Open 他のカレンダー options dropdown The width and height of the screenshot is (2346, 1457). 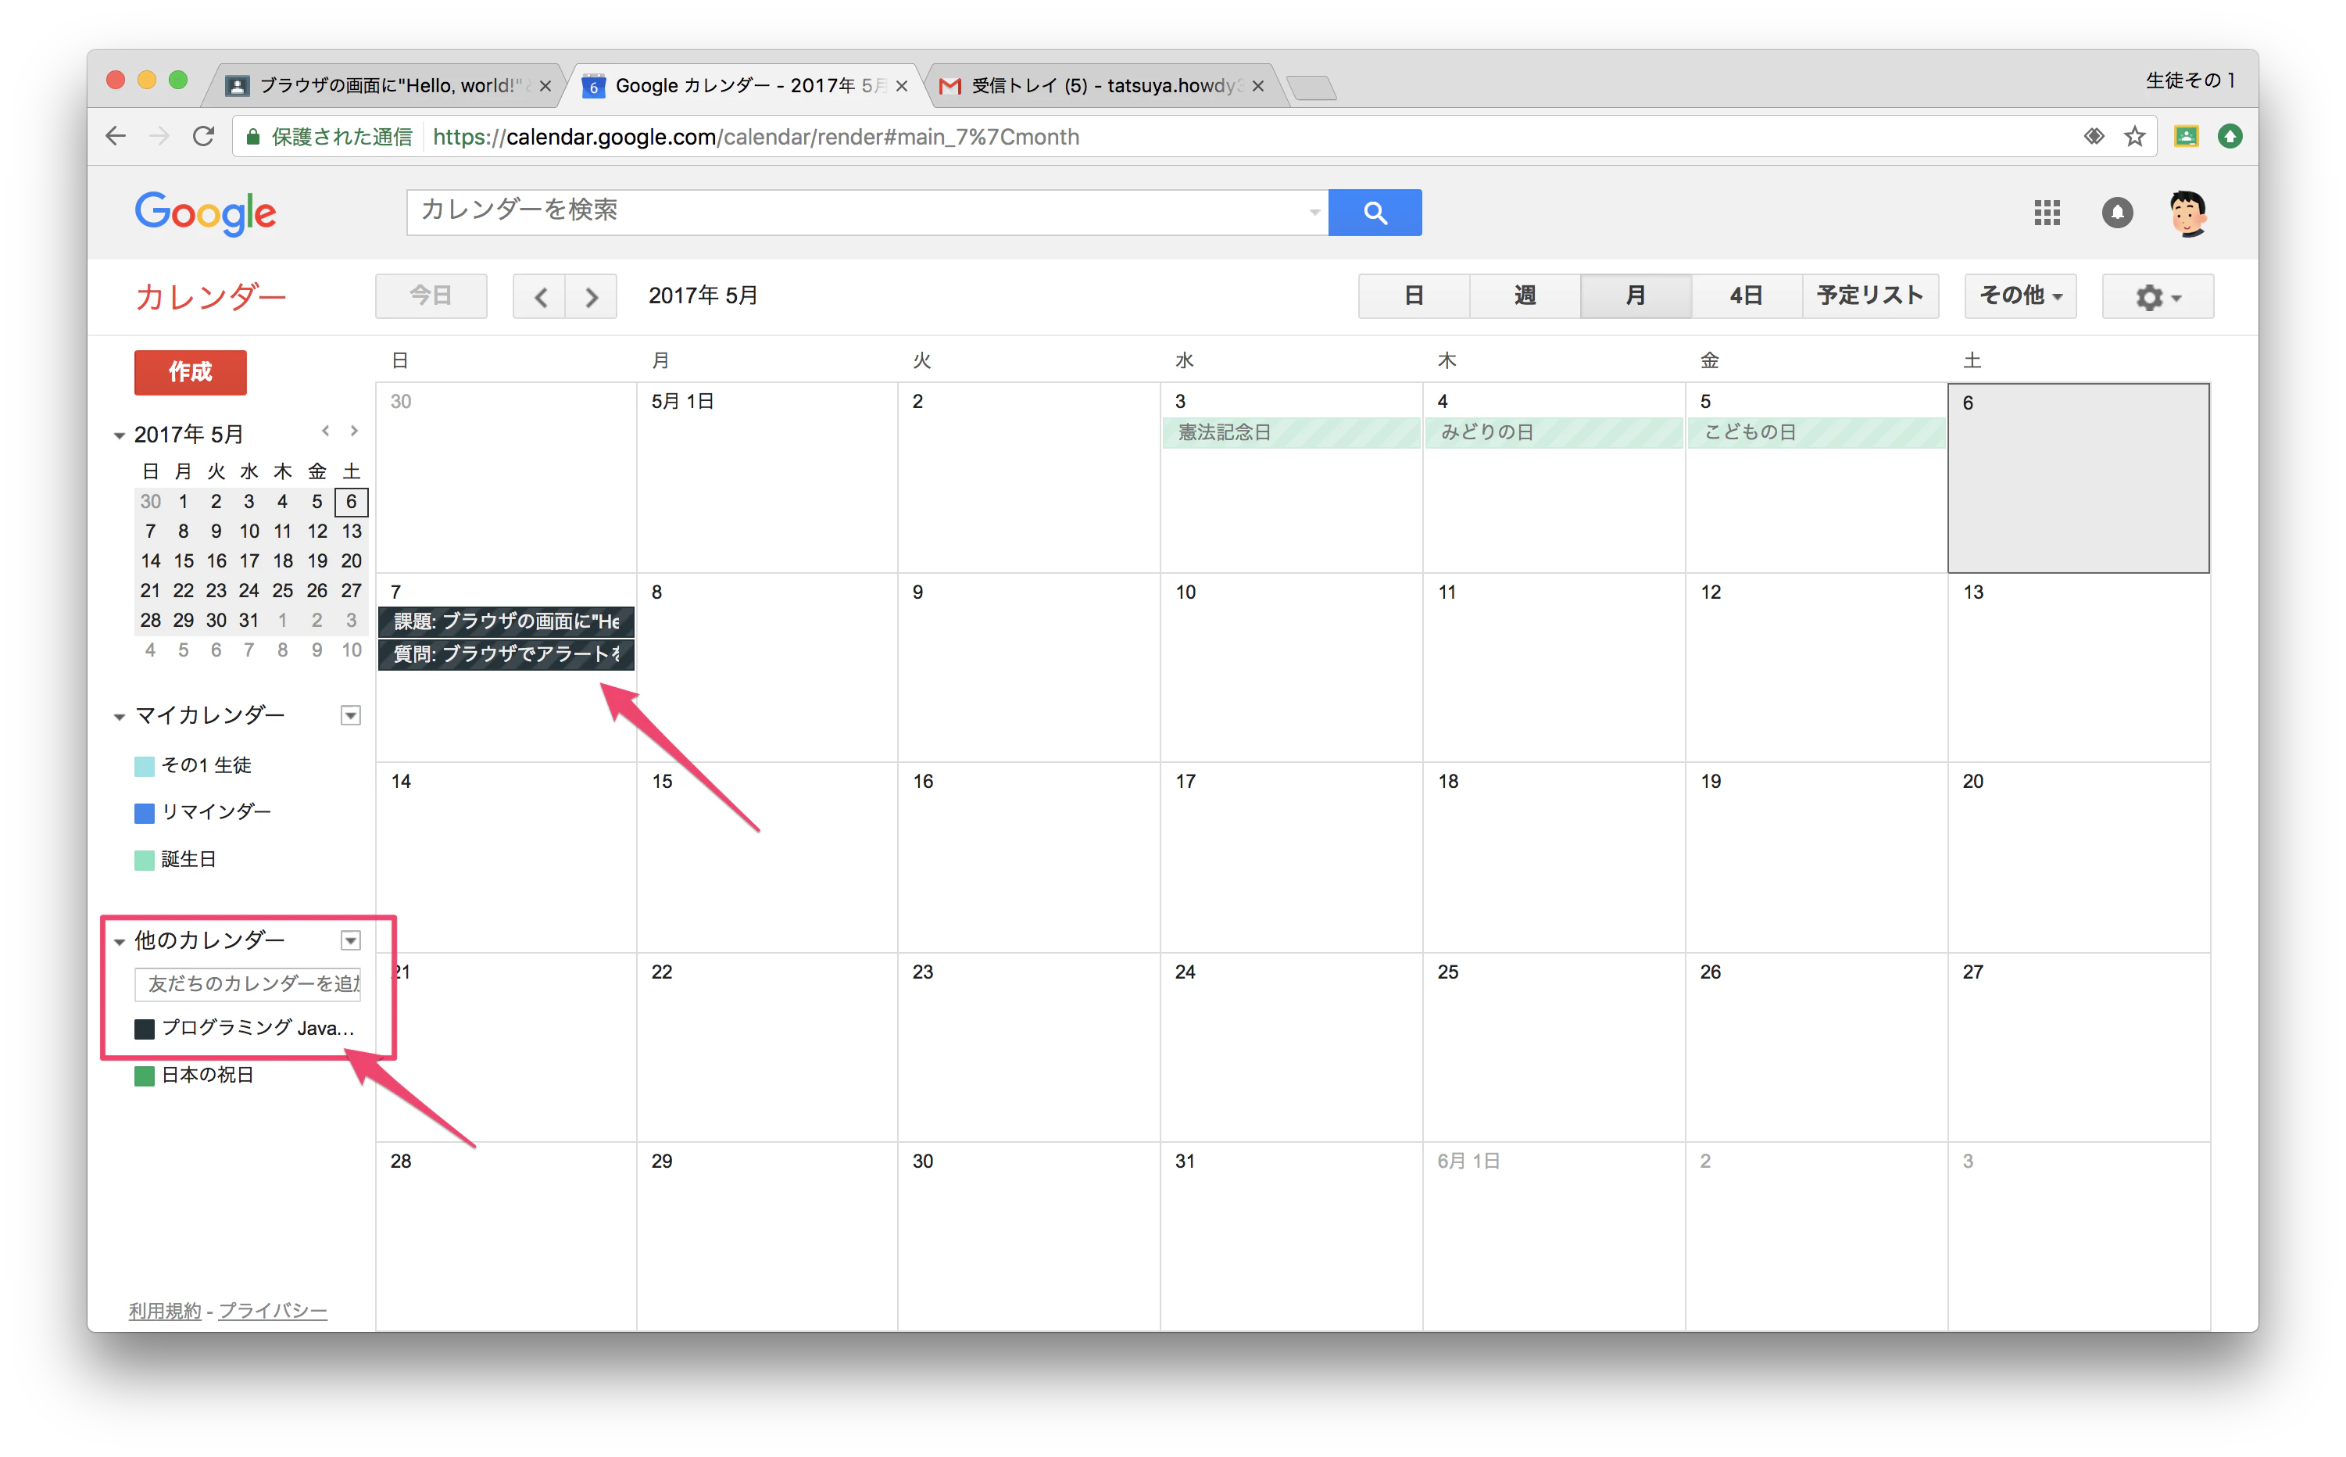(x=351, y=940)
